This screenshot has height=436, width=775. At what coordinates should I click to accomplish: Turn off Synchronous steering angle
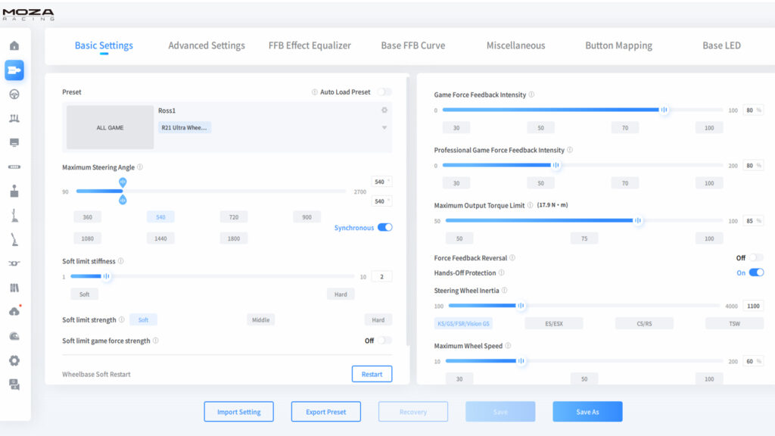(385, 227)
